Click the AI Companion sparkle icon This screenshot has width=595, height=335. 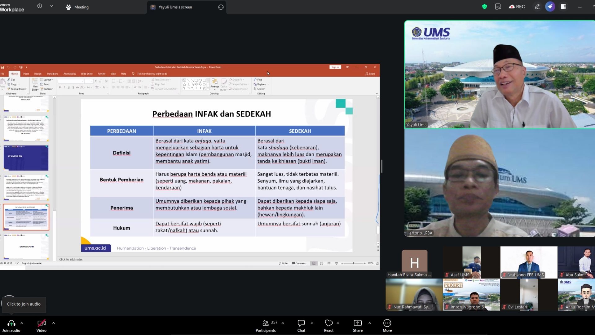(550, 7)
